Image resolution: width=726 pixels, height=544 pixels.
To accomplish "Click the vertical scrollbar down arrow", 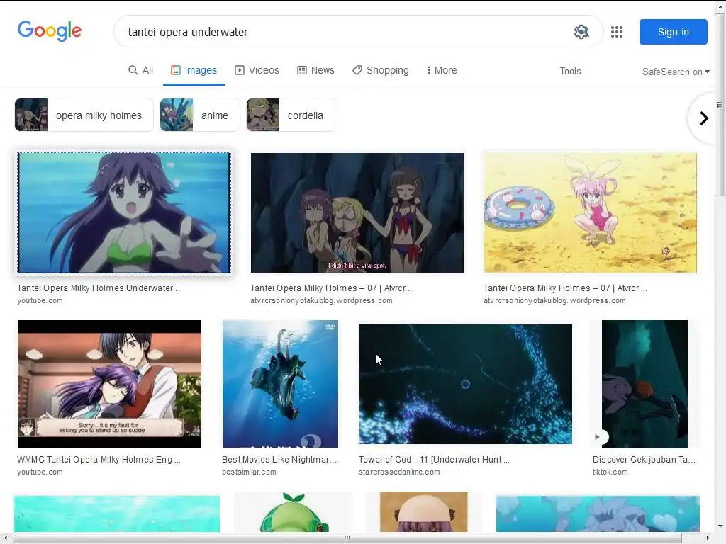I will coord(720,526).
